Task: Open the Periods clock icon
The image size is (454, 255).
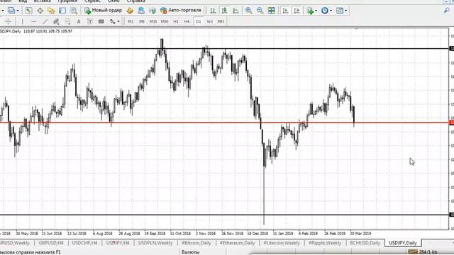Action: coord(325,11)
